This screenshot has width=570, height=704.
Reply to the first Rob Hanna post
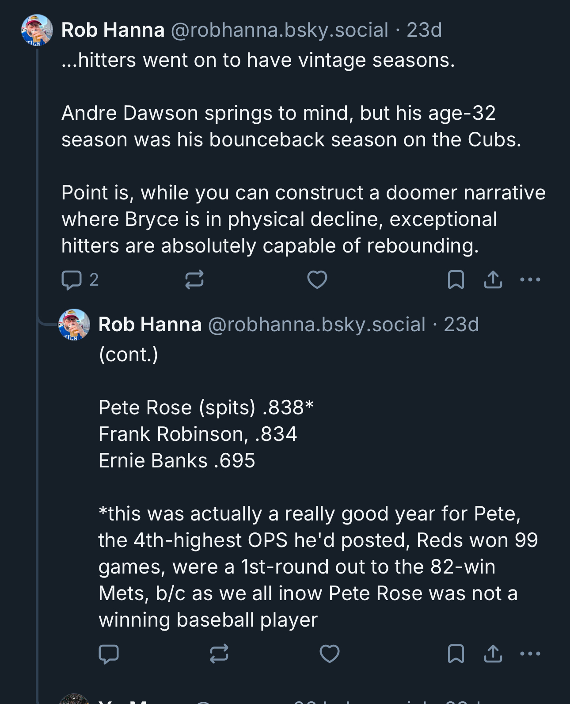point(72,280)
